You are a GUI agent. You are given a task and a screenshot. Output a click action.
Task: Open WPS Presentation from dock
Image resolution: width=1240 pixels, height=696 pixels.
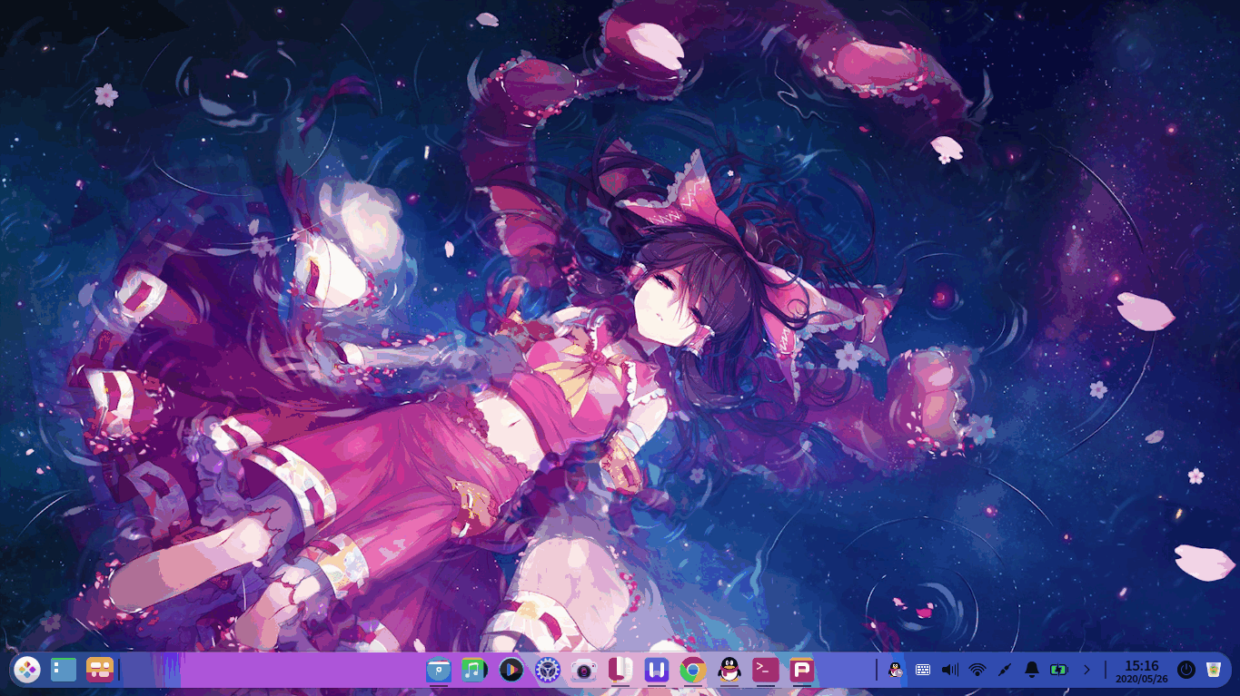tap(801, 670)
